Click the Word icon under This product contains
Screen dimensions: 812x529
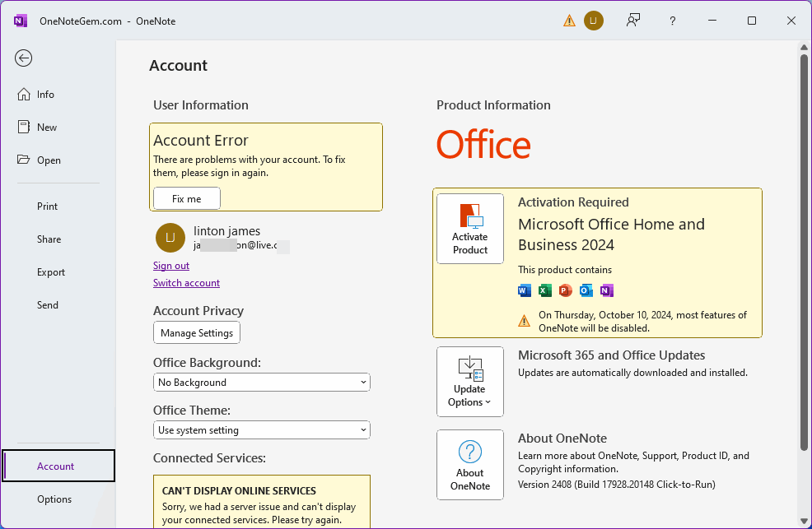coord(524,290)
